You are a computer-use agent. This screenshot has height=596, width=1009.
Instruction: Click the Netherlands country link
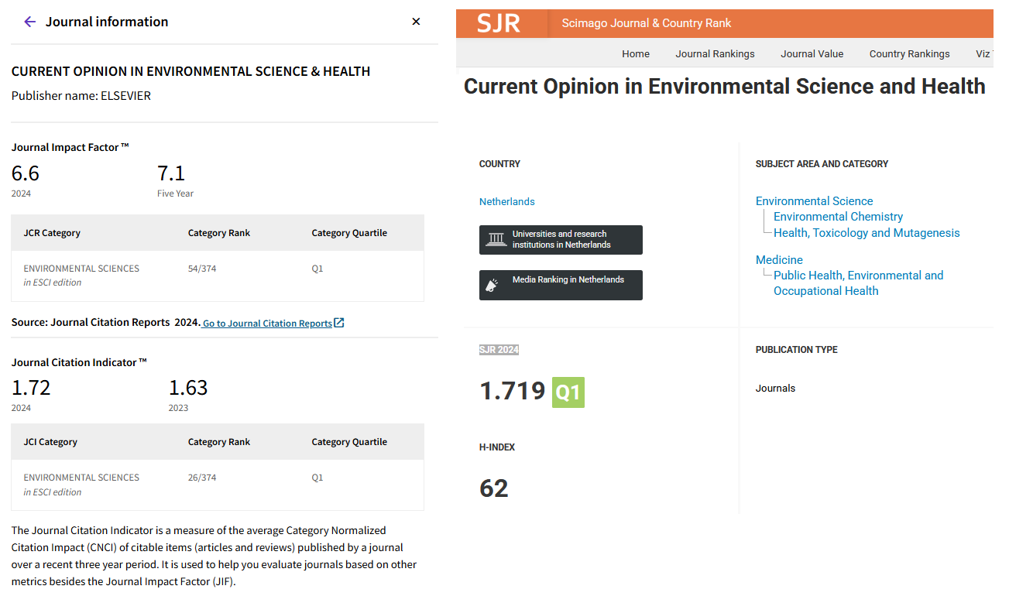[x=506, y=202]
